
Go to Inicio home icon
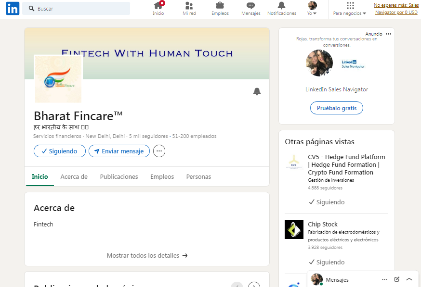click(x=158, y=8)
